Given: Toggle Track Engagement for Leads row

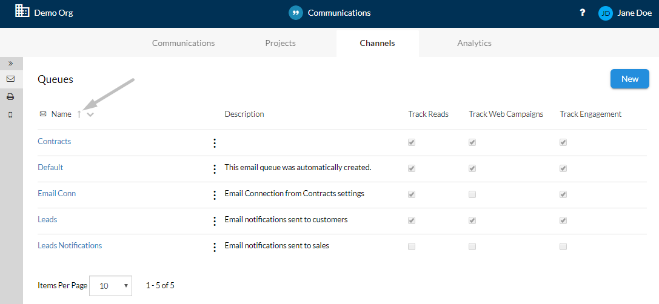Looking at the screenshot, I should (x=563, y=220).
